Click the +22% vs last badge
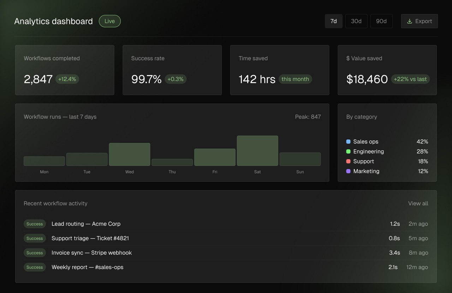Image resolution: width=452 pixels, height=293 pixels. coord(410,79)
